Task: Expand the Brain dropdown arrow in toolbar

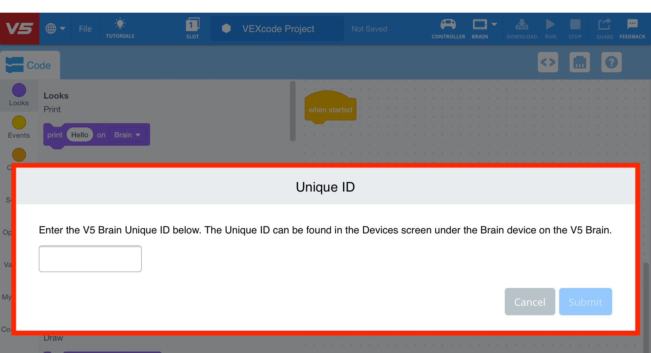Action: (x=494, y=24)
